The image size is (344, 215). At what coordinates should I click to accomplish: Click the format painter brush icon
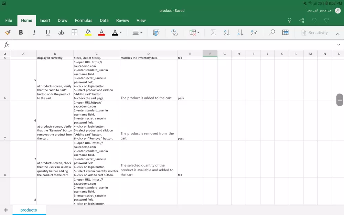point(8,33)
